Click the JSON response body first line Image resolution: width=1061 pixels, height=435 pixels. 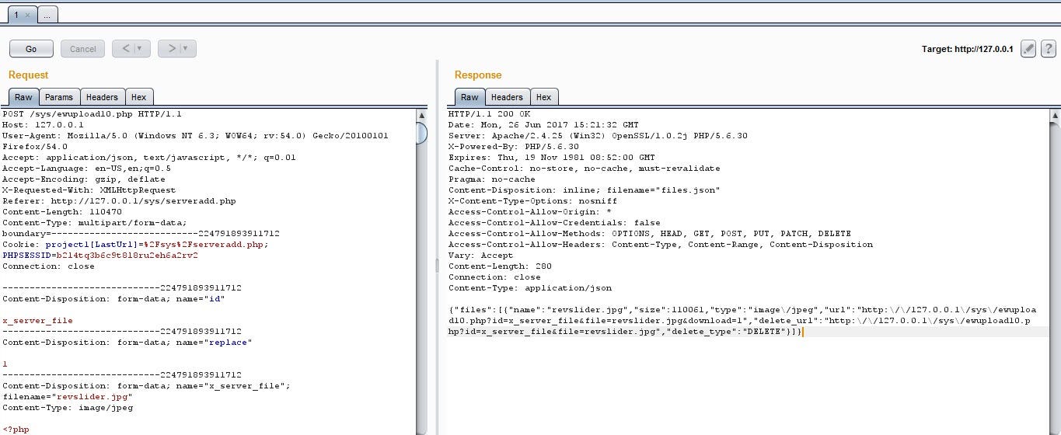point(742,309)
